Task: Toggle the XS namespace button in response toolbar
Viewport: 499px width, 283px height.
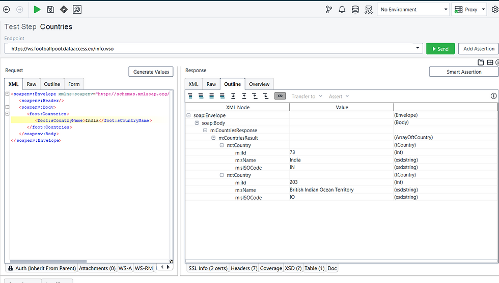Action: point(280,96)
